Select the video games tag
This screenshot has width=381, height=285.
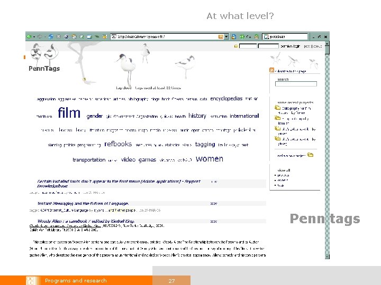click(139, 159)
